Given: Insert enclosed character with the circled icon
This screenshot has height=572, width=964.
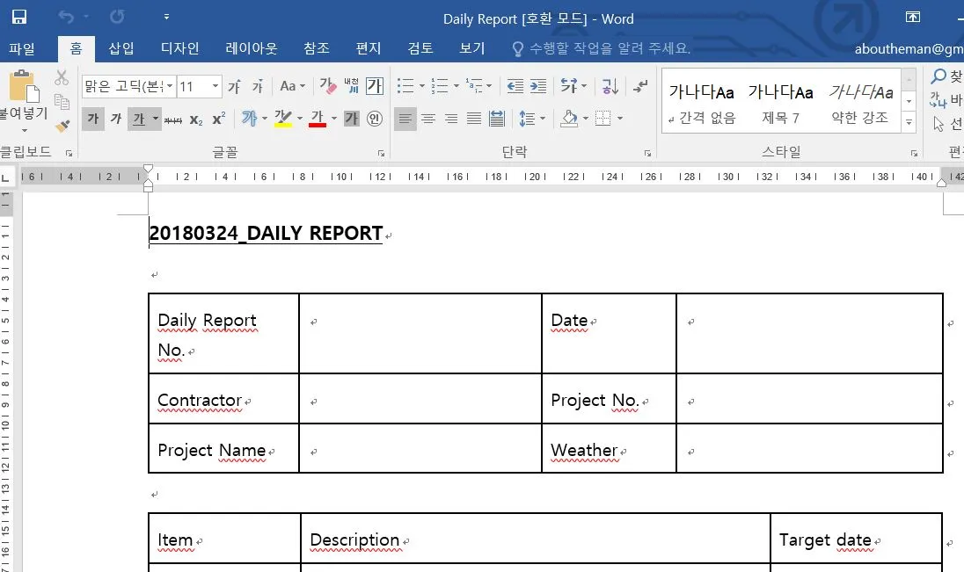Looking at the screenshot, I should (375, 118).
